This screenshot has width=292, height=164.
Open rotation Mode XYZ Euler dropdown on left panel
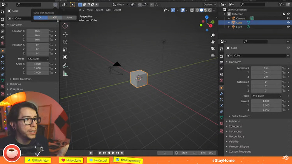[x=38, y=59]
